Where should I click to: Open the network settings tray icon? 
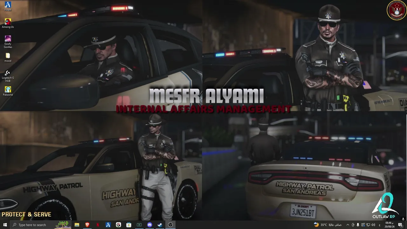click(x=368, y=225)
